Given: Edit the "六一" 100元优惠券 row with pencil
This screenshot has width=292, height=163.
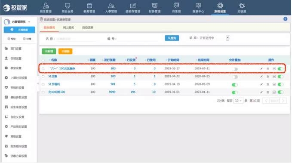Looking at the screenshot, I should (x=261, y=69).
